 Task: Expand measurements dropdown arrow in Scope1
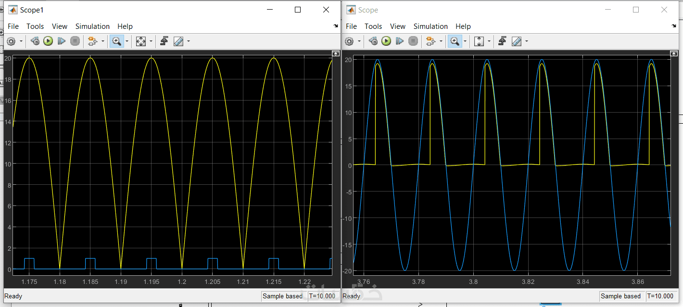coord(189,41)
